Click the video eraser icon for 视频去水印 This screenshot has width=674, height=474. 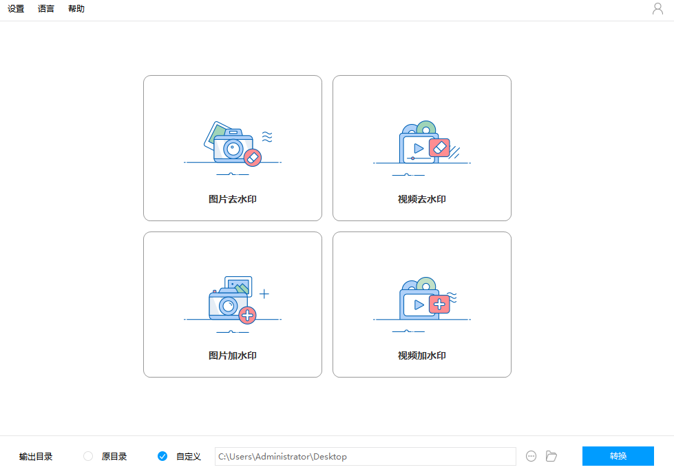pos(422,145)
